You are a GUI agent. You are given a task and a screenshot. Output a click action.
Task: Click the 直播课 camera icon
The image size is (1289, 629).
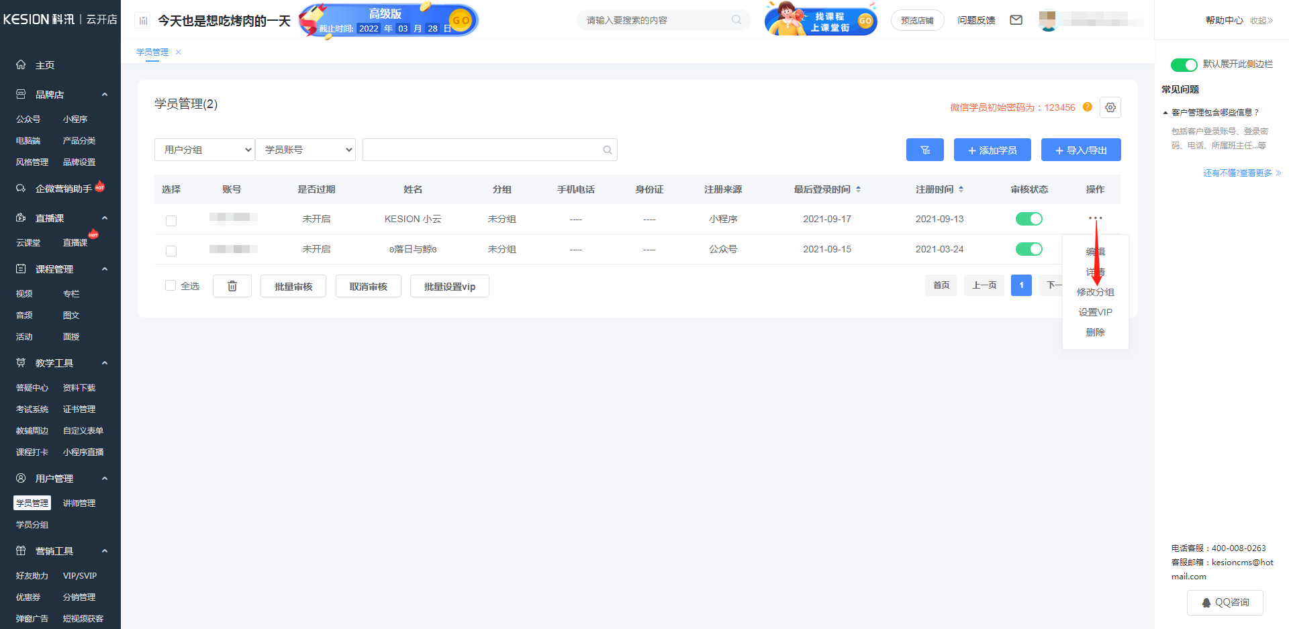coord(21,217)
